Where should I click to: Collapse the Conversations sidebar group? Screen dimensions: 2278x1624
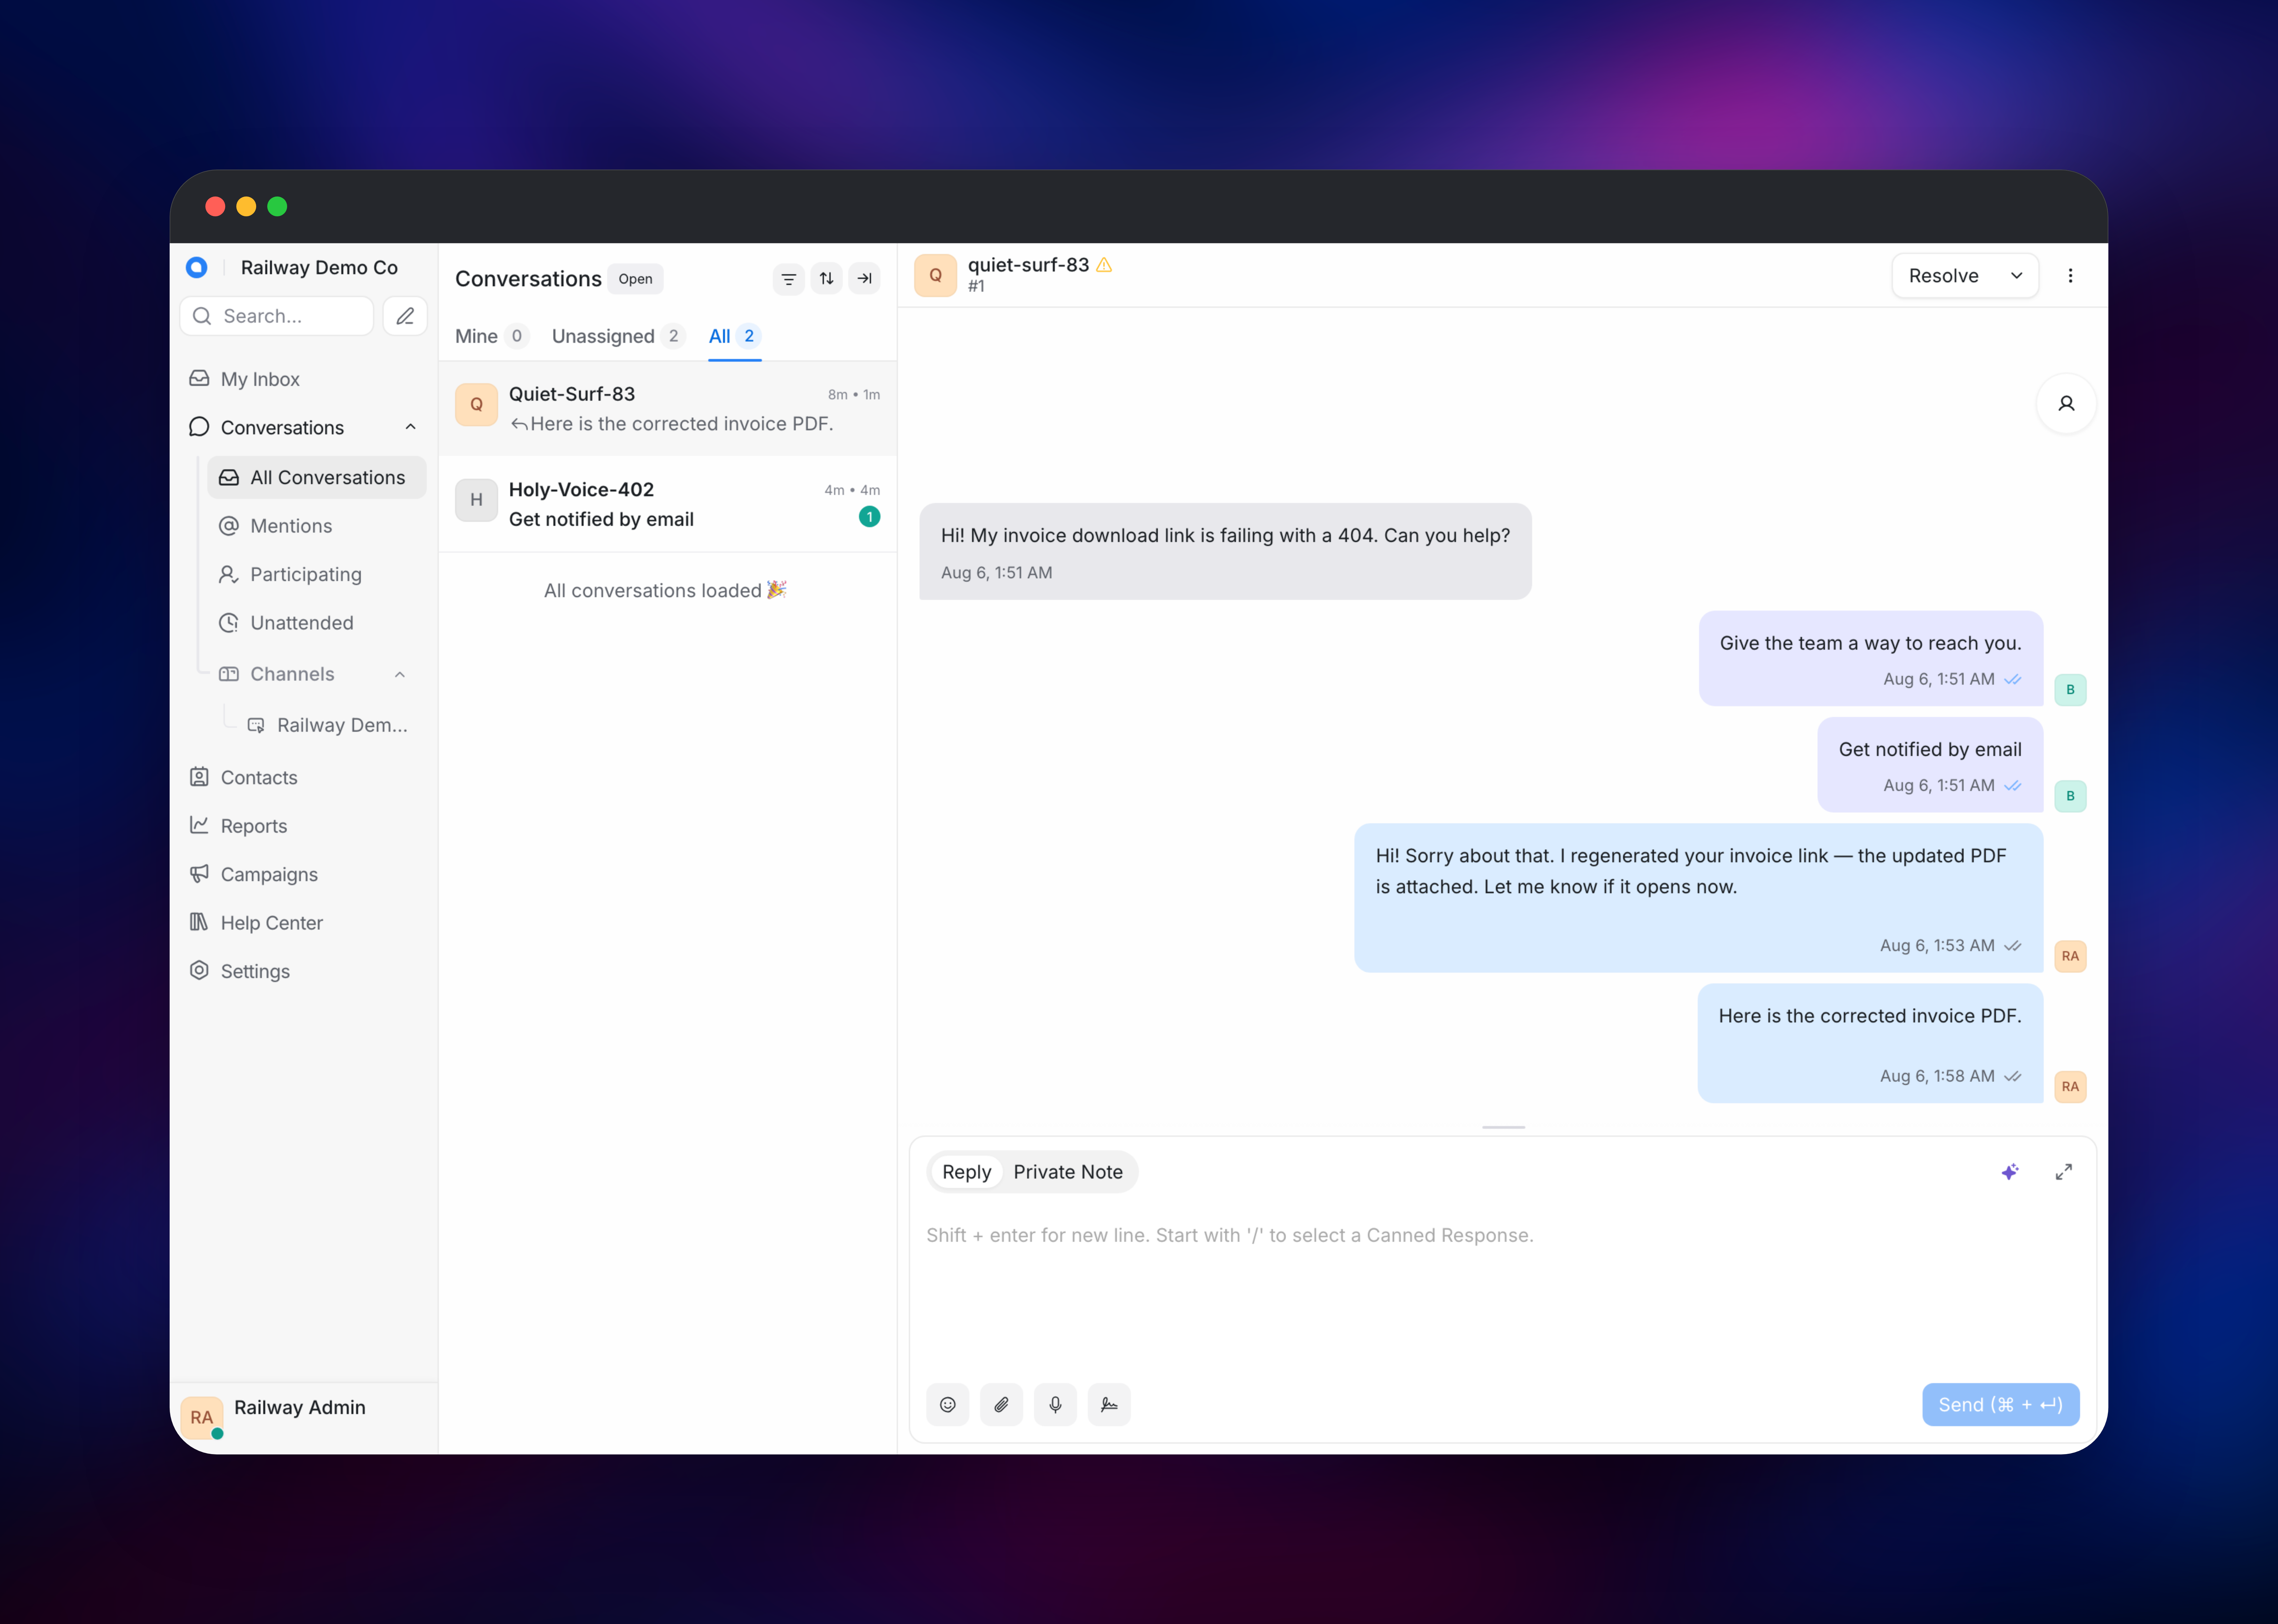click(410, 427)
